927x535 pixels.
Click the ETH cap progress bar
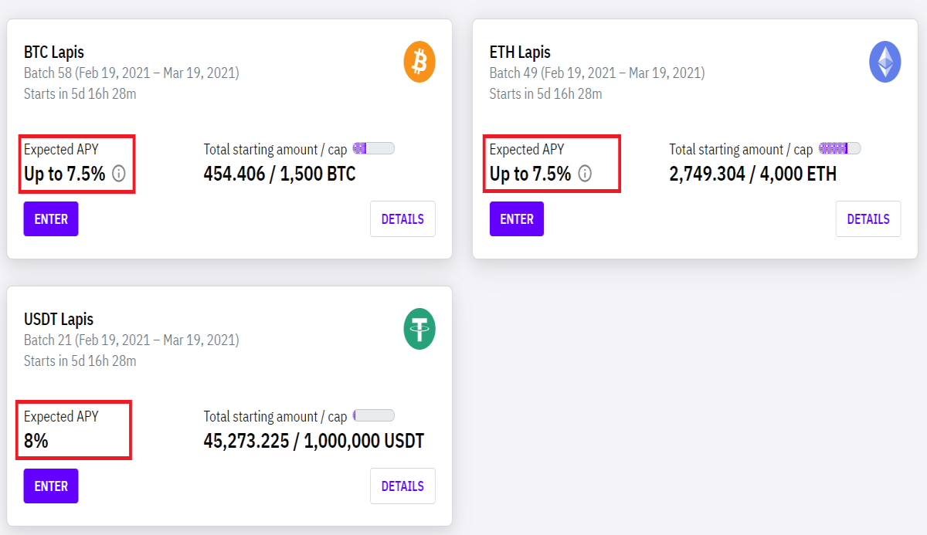tap(840, 148)
